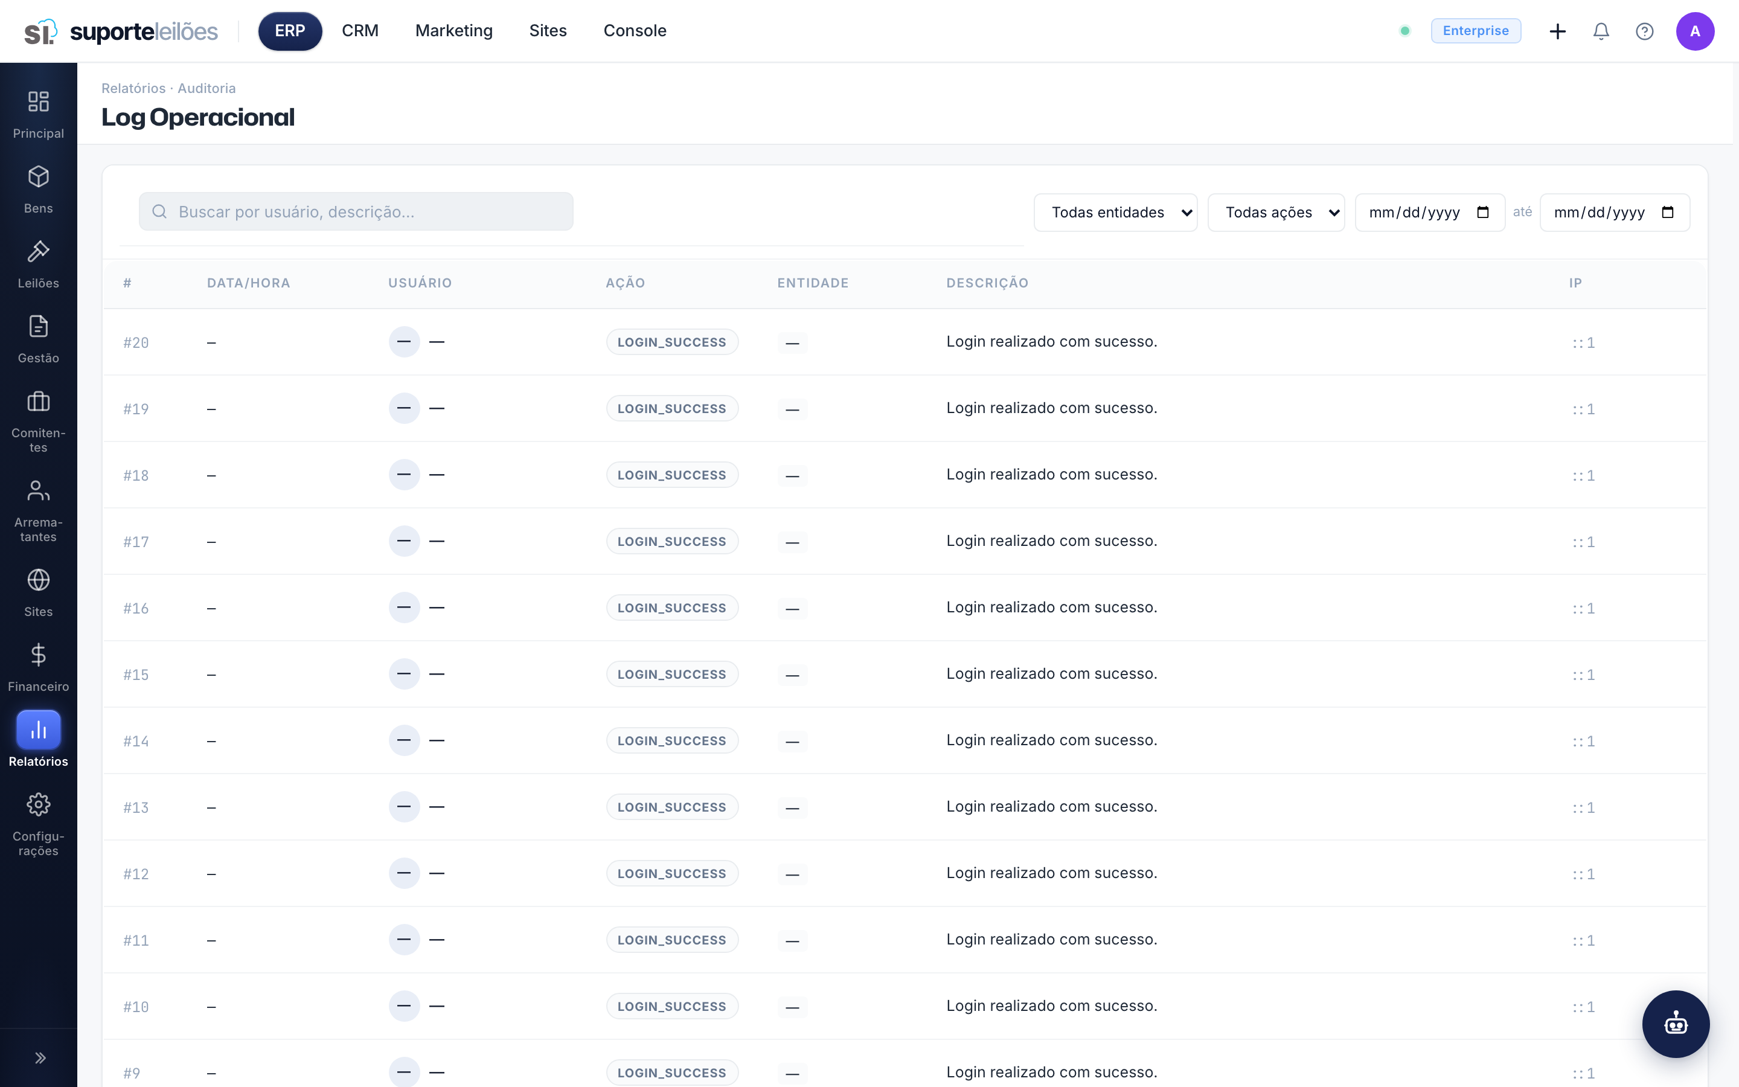Switch to the ERP tab

click(290, 31)
